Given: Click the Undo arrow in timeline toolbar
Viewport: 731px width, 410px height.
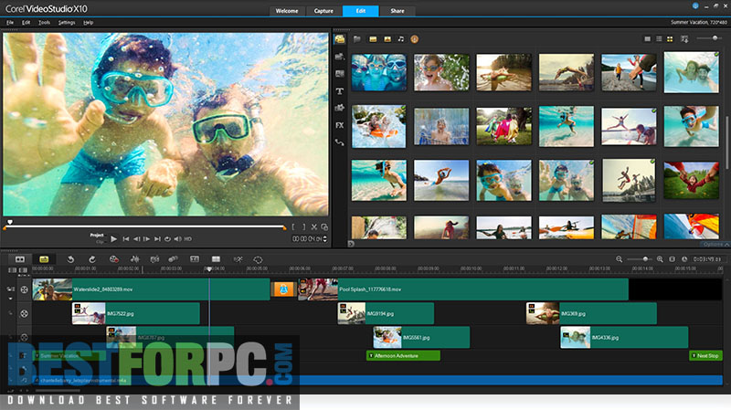Looking at the screenshot, I should (70, 259).
